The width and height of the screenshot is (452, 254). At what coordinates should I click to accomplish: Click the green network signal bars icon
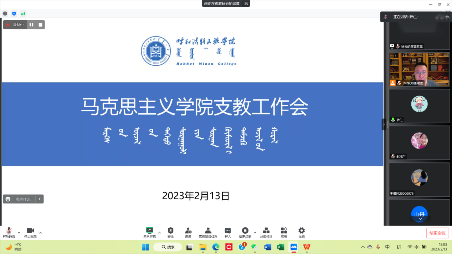[23, 13]
